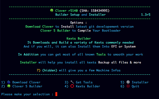
Task: Click the number '1)' before Download Clover
Action: click(3, 82)
